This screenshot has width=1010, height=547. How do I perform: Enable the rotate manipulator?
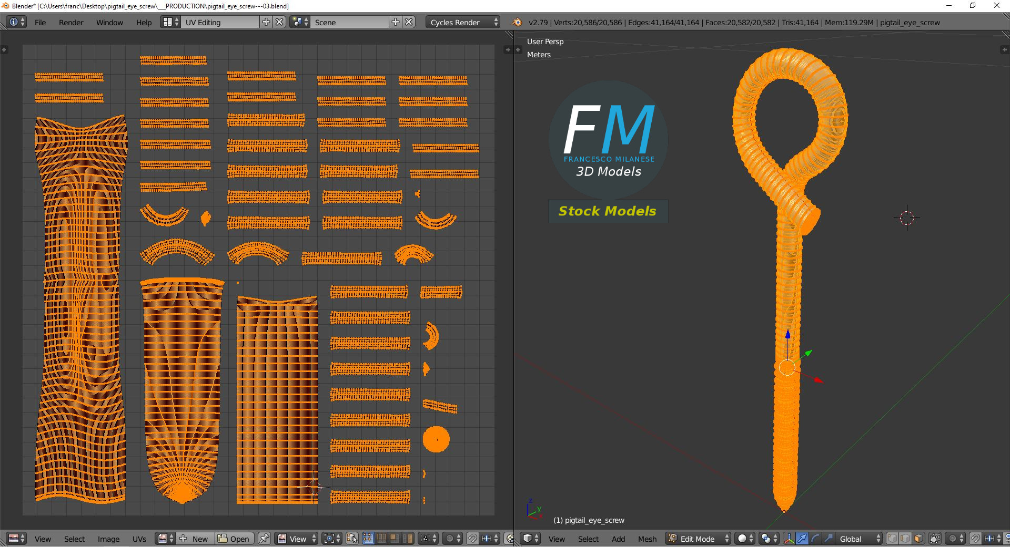point(815,539)
